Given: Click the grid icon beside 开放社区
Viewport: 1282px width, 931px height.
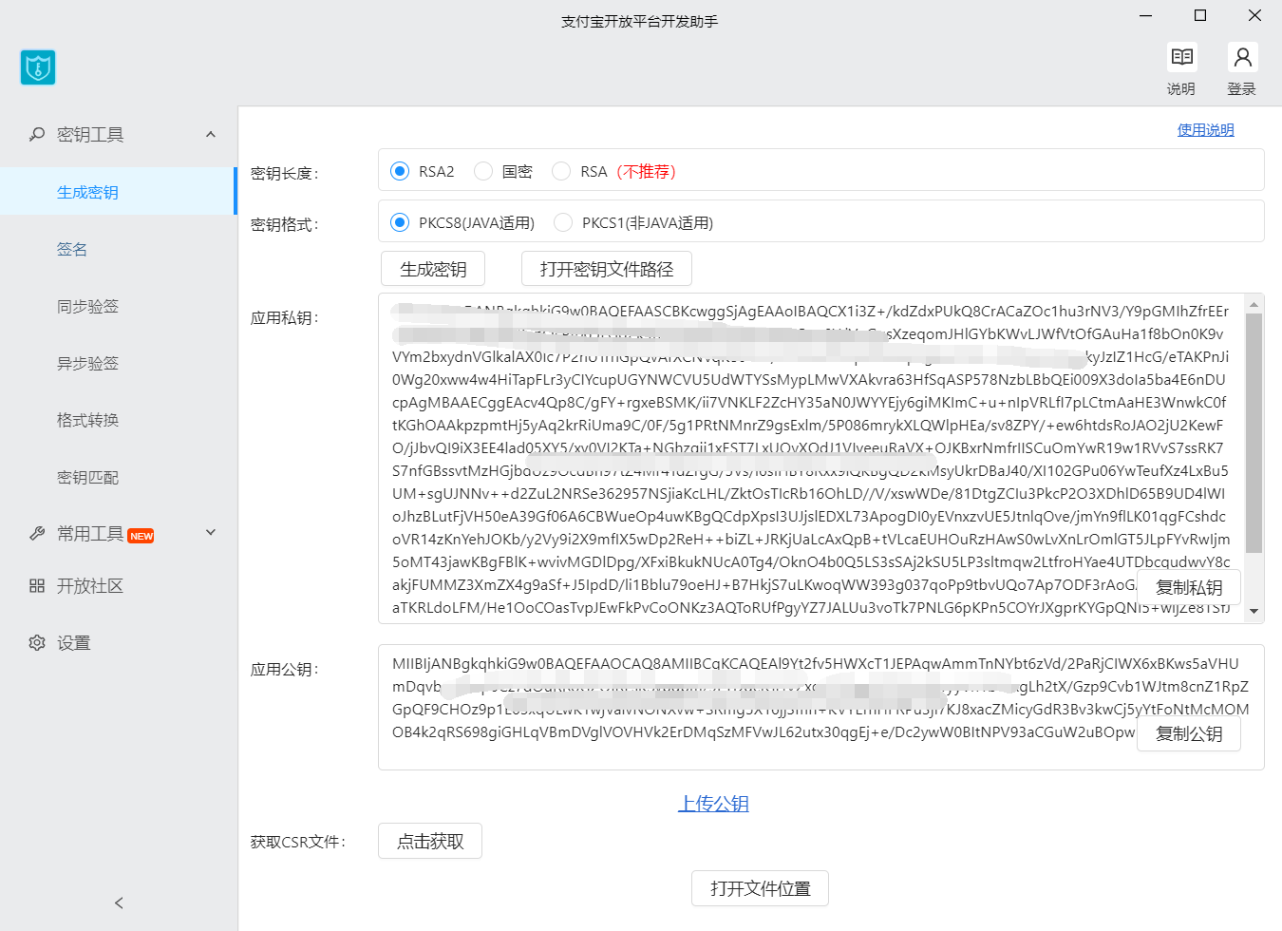Looking at the screenshot, I should pyautogui.click(x=37, y=586).
